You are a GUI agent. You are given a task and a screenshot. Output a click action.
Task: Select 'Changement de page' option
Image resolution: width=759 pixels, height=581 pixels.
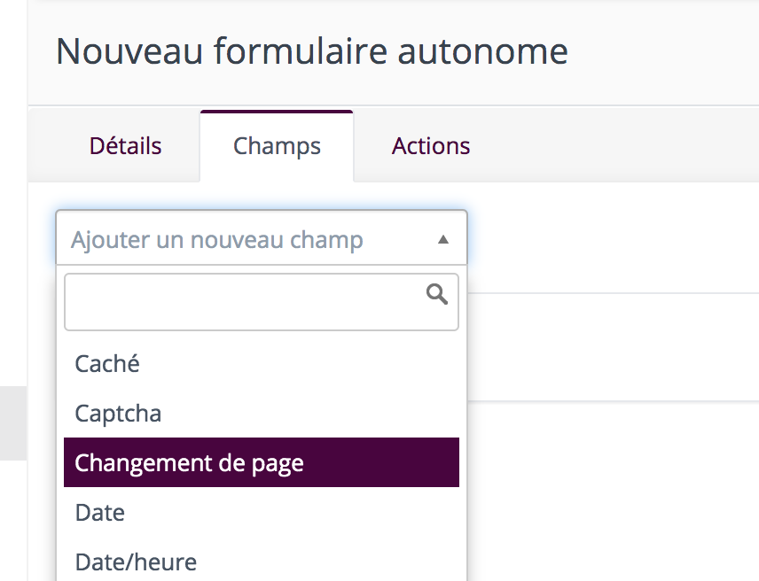pyautogui.click(x=262, y=462)
